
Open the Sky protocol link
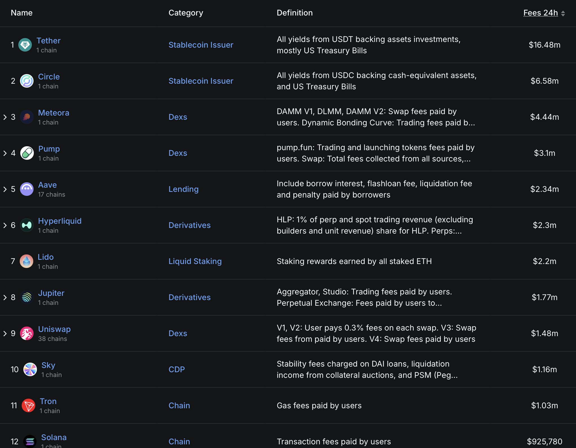click(x=48, y=365)
